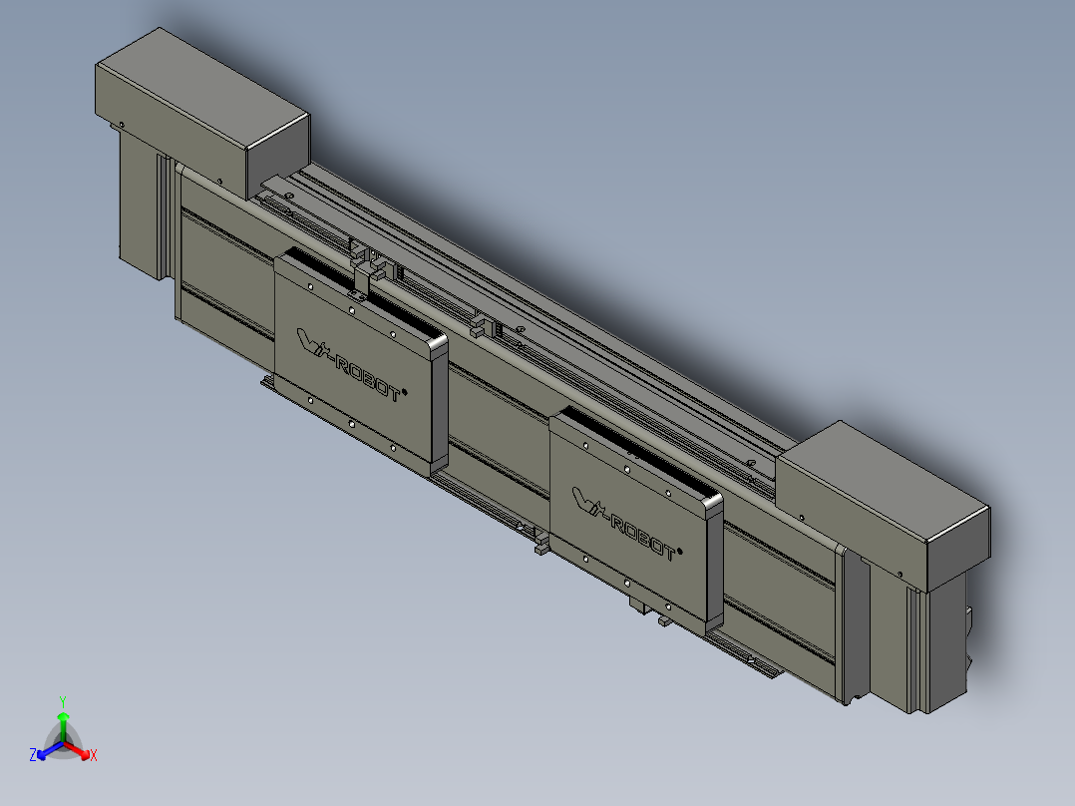This screenshot has height=806, width=1075.
Task: Select the lower-right motor housing box
Action: coord(884,506)
